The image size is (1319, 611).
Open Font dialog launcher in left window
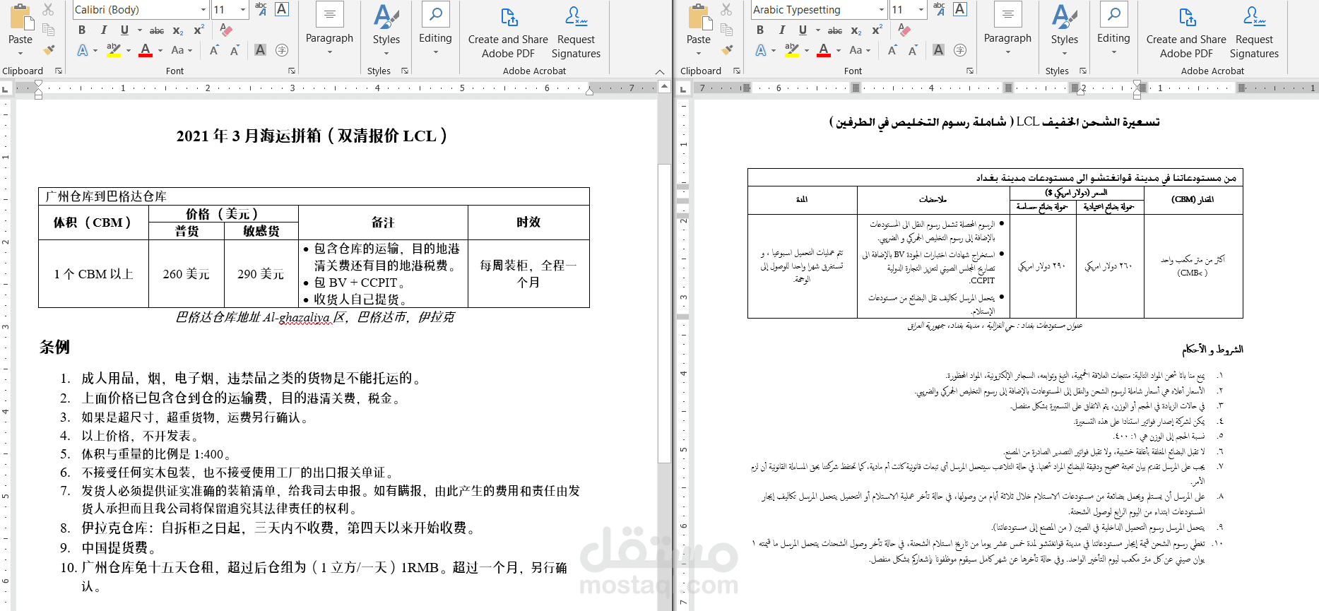(292, 71)
